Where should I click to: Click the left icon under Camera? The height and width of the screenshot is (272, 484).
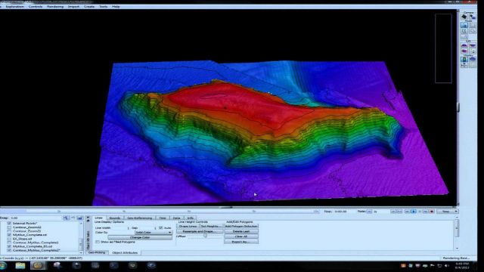click(464, 17)
